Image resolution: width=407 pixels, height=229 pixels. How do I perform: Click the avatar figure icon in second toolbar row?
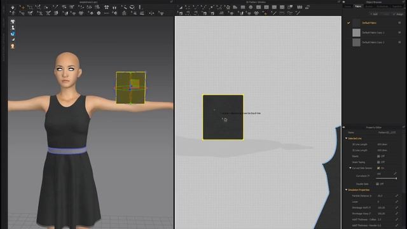[13, 13]
